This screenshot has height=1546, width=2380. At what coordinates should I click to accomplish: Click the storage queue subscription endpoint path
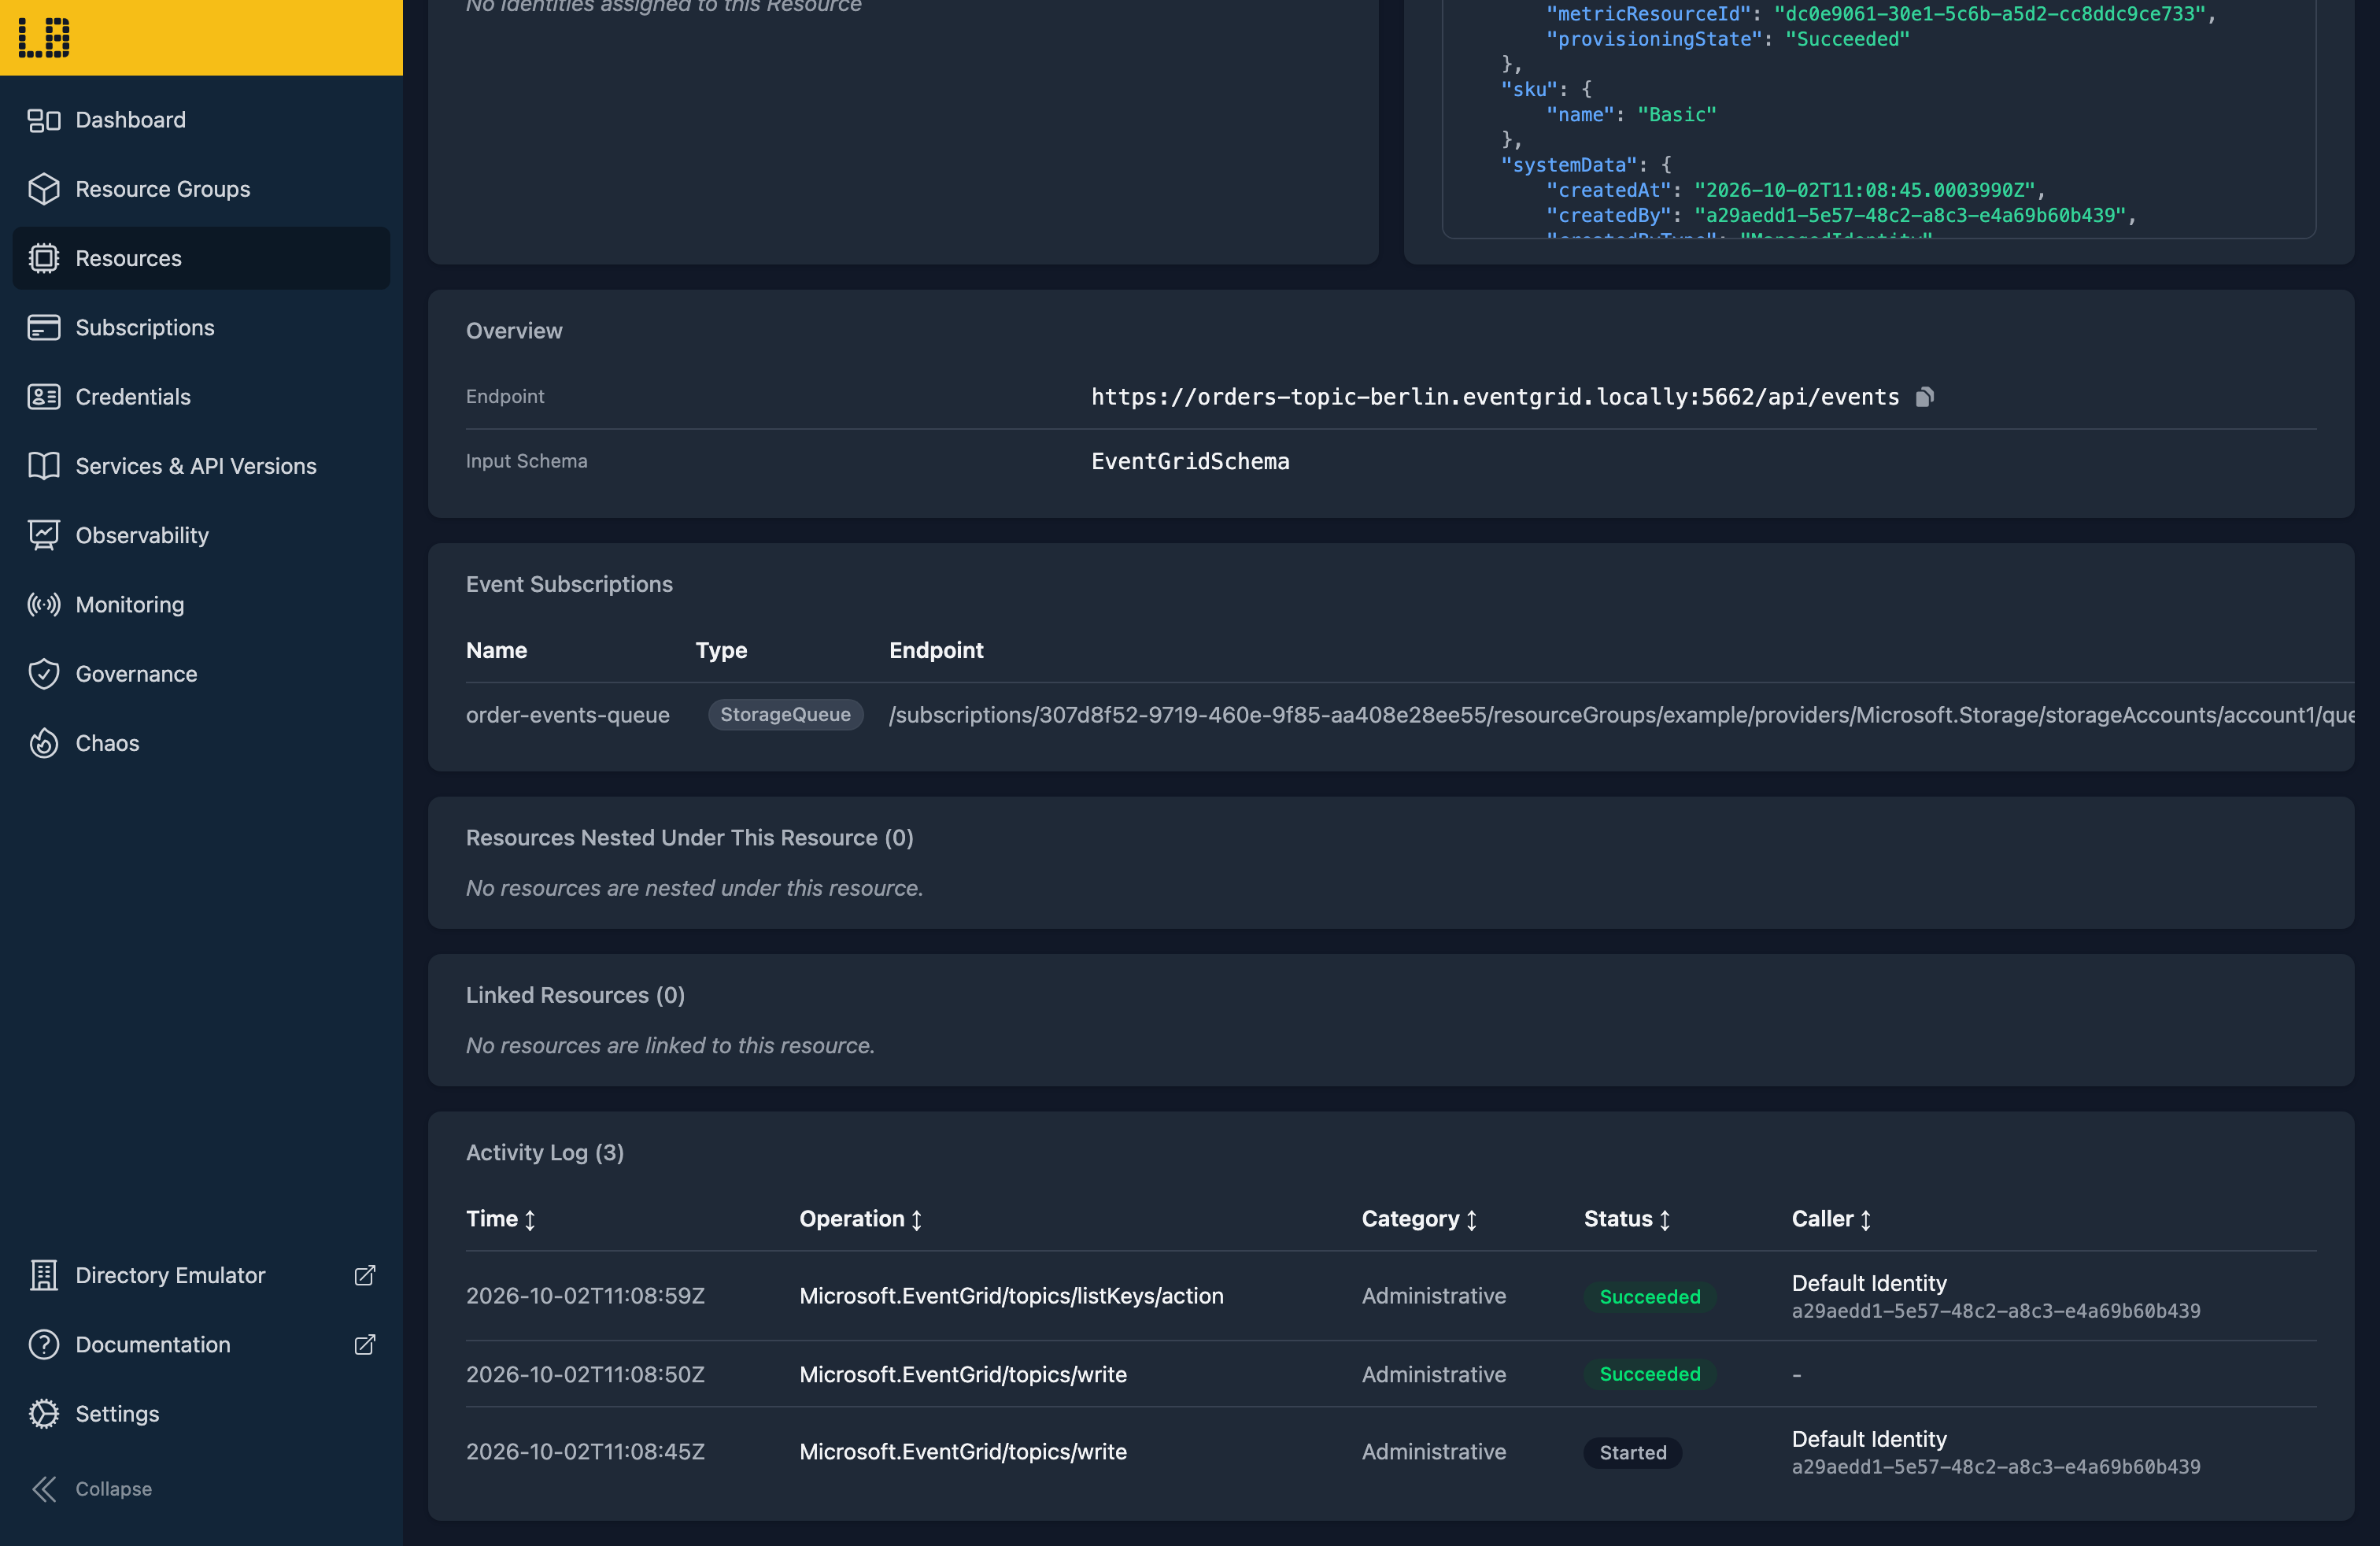point(1621,715)
